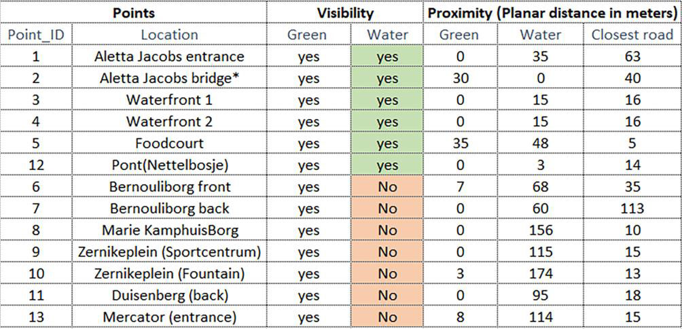Select the "Foodcourt" location cell
Screen dimensions: 682x329
(x=169, y=143)
